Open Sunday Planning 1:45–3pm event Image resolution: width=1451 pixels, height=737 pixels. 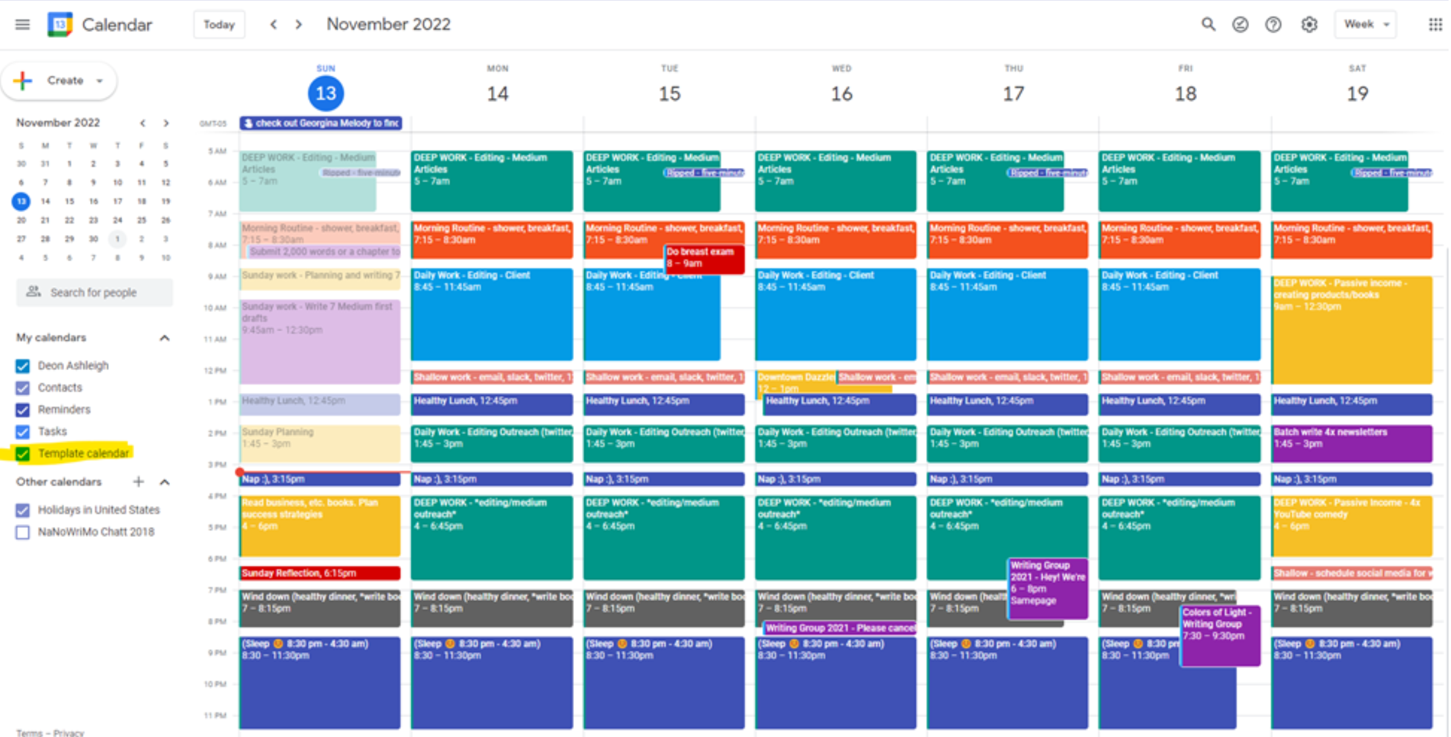(x=320, y=444)
